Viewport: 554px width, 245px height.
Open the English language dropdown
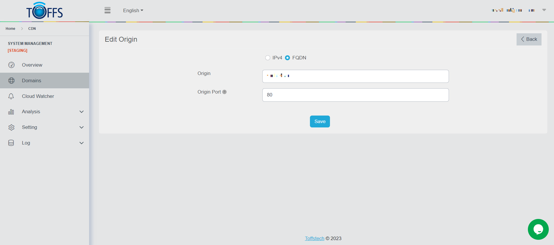click(133, 10)
